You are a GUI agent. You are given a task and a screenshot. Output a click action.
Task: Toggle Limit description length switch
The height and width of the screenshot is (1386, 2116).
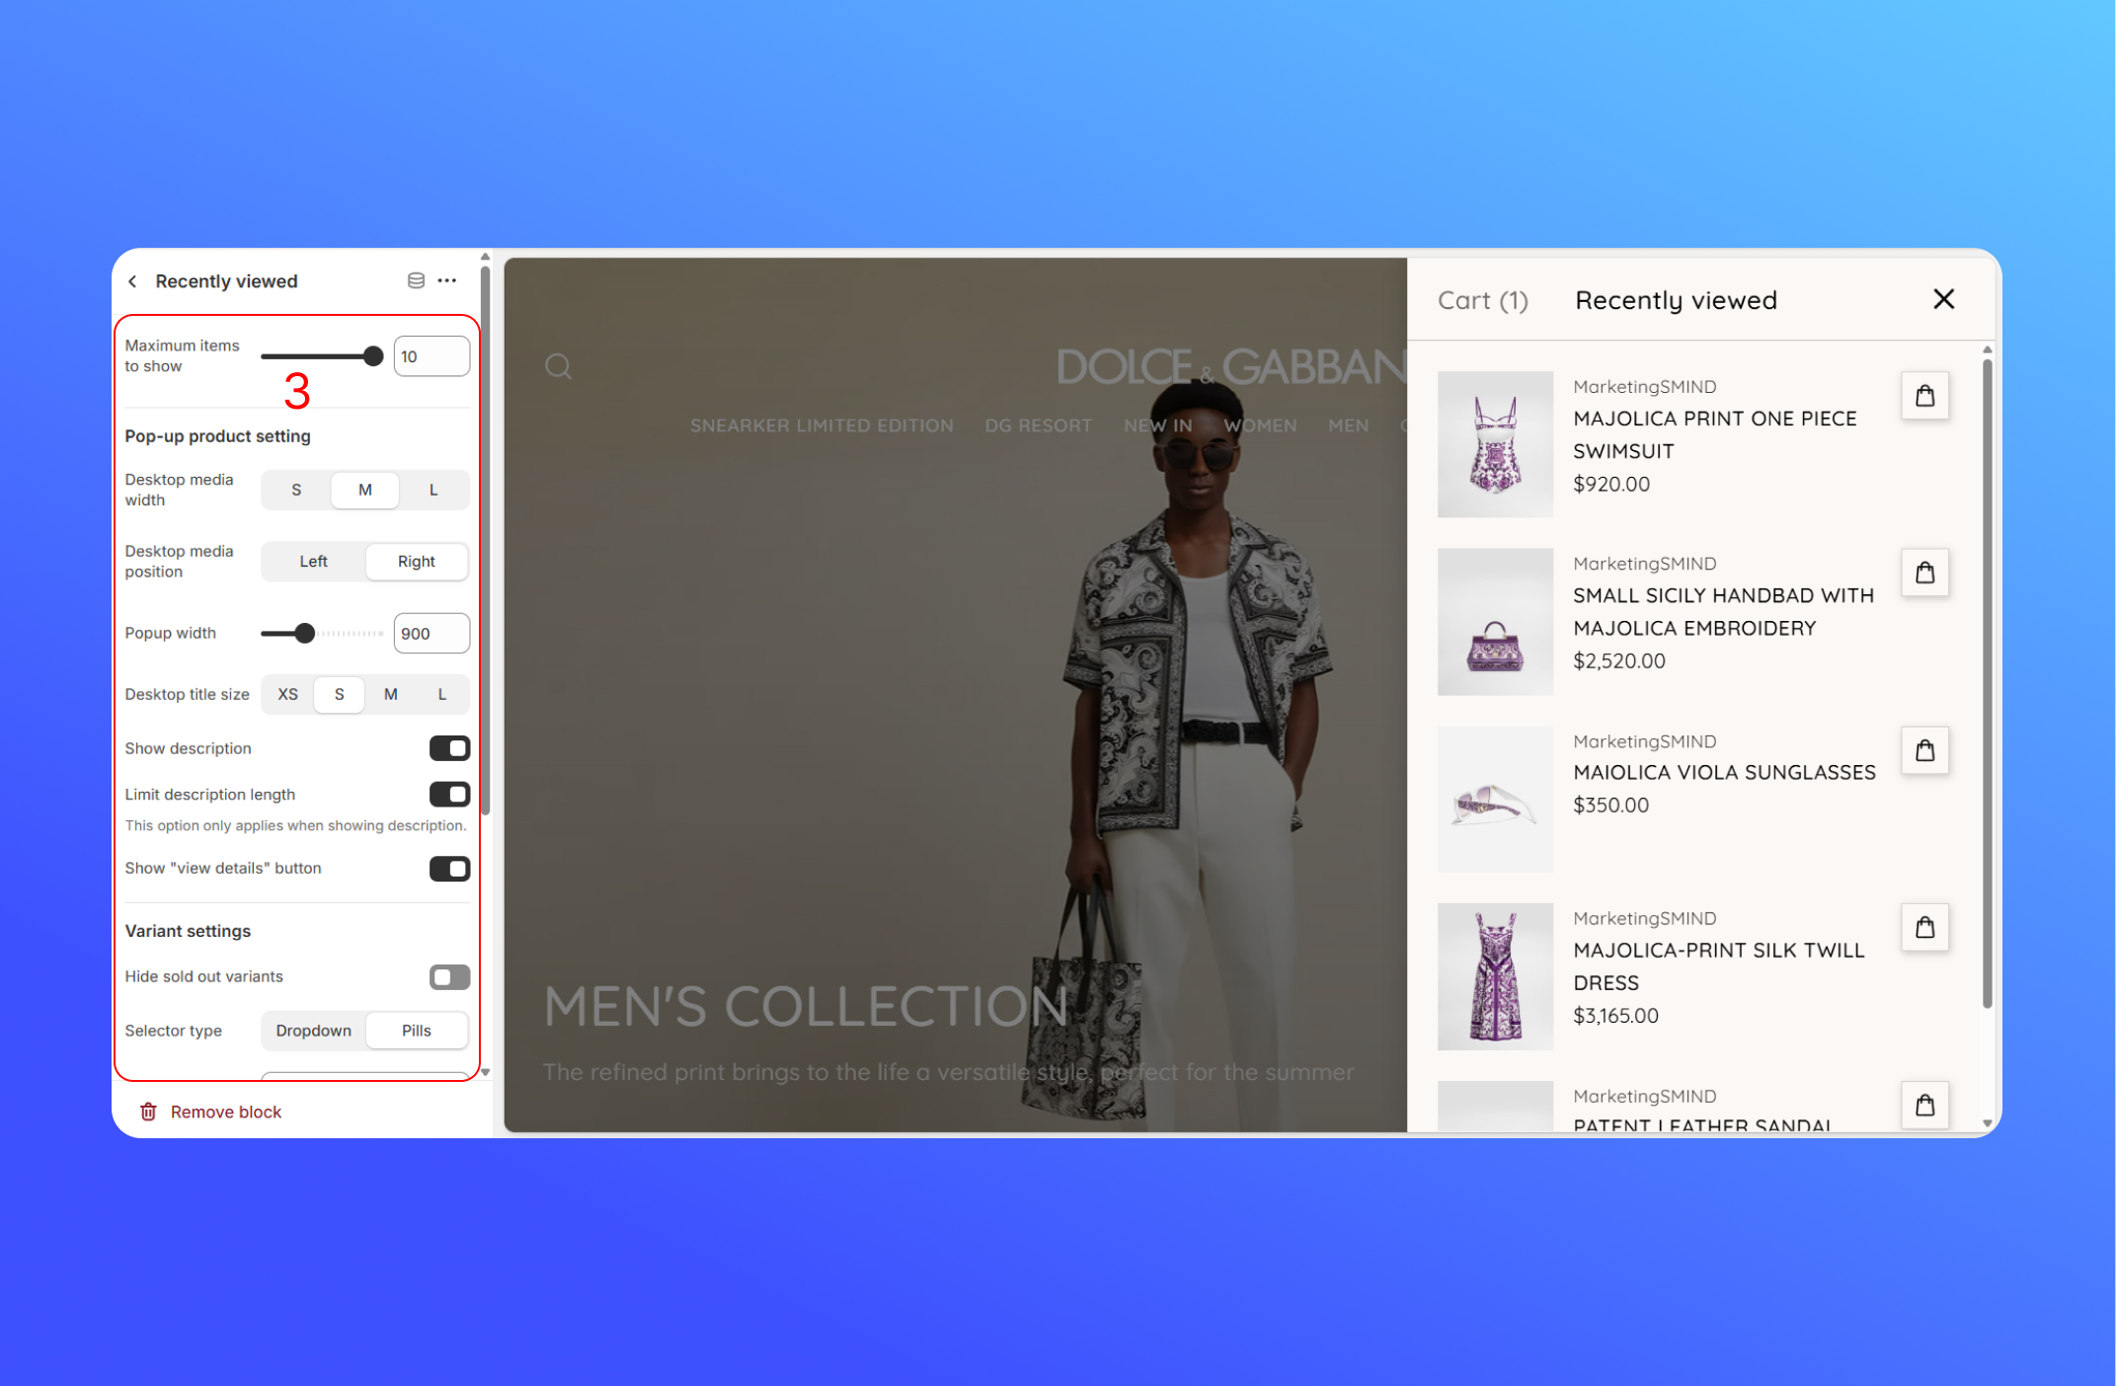449,794
